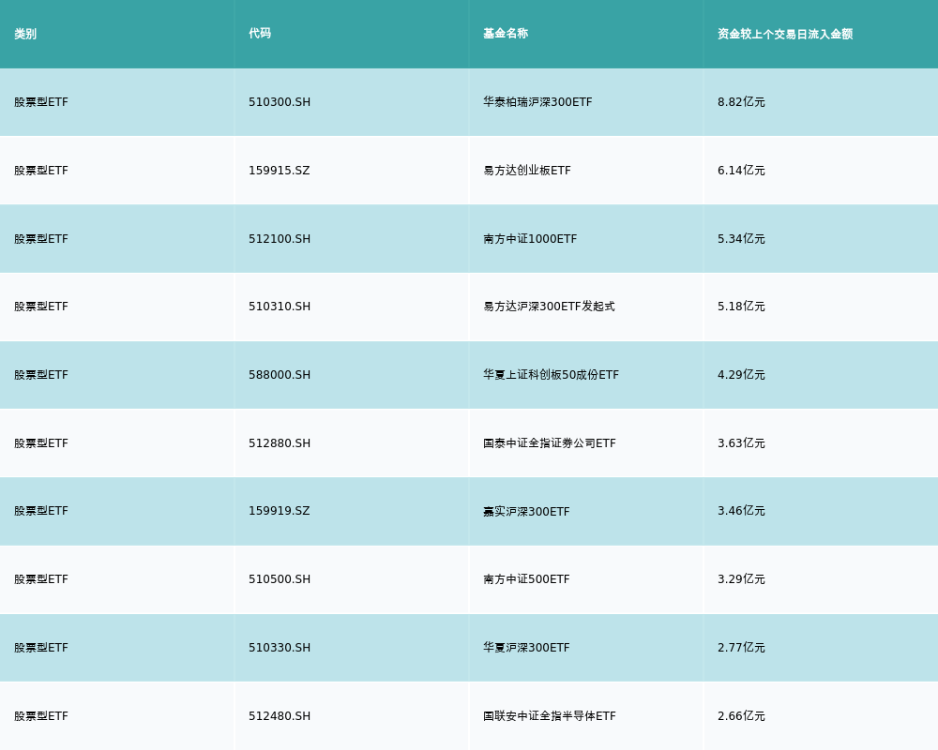The image size is (938, 750).
Task: Click the 8.82亿元 inflow value
Action: click(741, 102)
